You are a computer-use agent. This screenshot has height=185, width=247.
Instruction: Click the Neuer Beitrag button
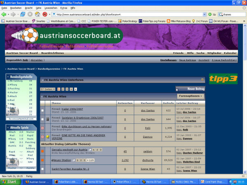[190, 89]
